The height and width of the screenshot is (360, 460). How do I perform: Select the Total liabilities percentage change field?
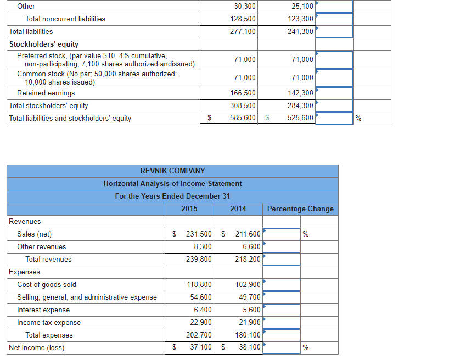[335, 31]
